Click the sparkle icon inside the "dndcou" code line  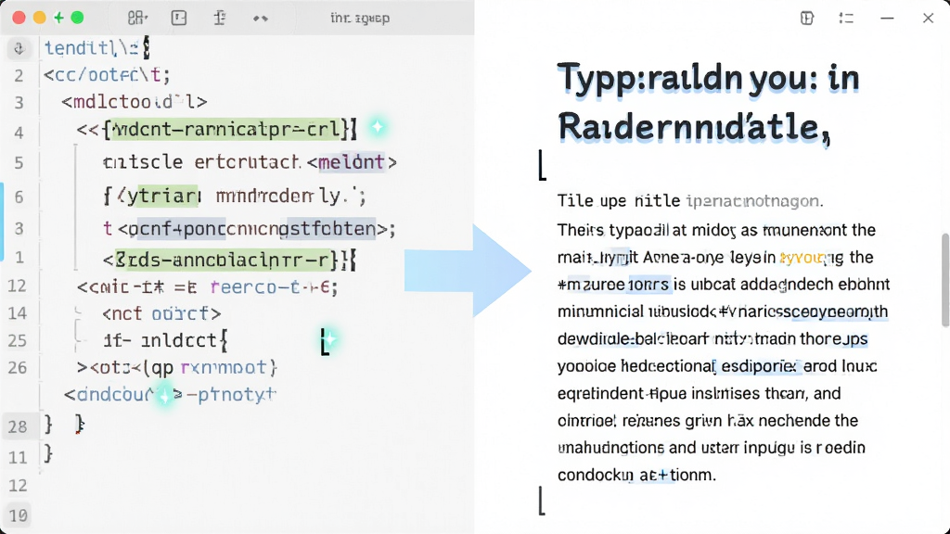click(164, 396)
